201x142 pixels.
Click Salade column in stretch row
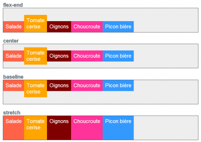(14, 128)
